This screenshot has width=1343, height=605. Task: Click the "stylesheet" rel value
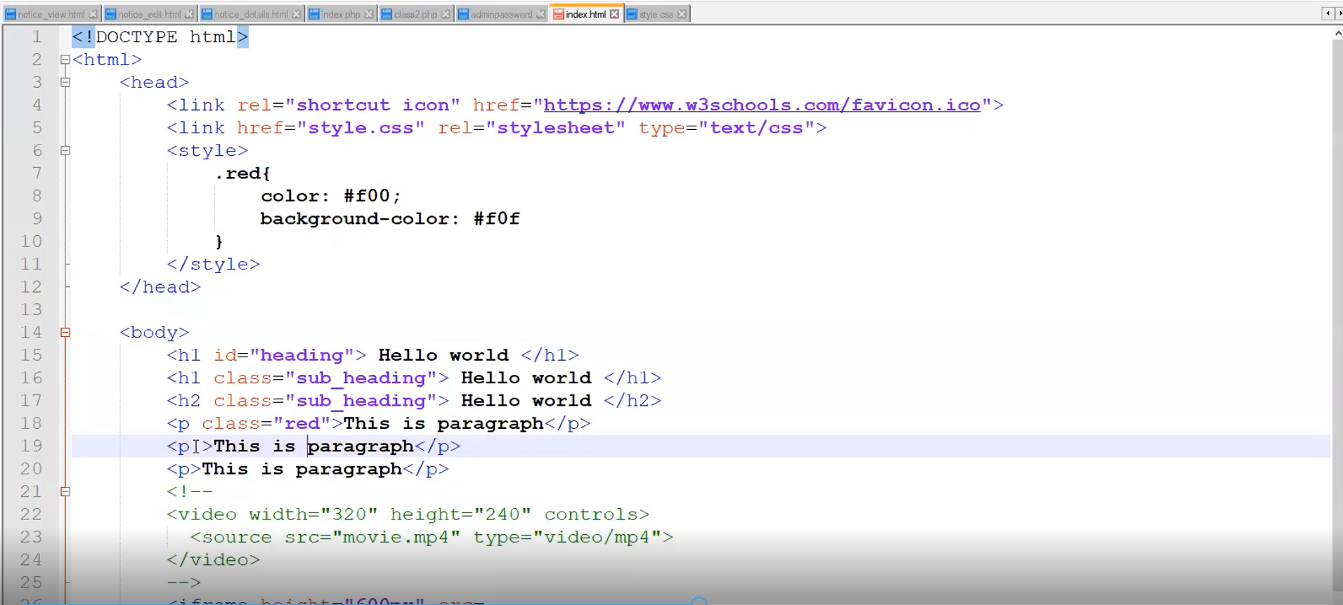tap(555, 128)
